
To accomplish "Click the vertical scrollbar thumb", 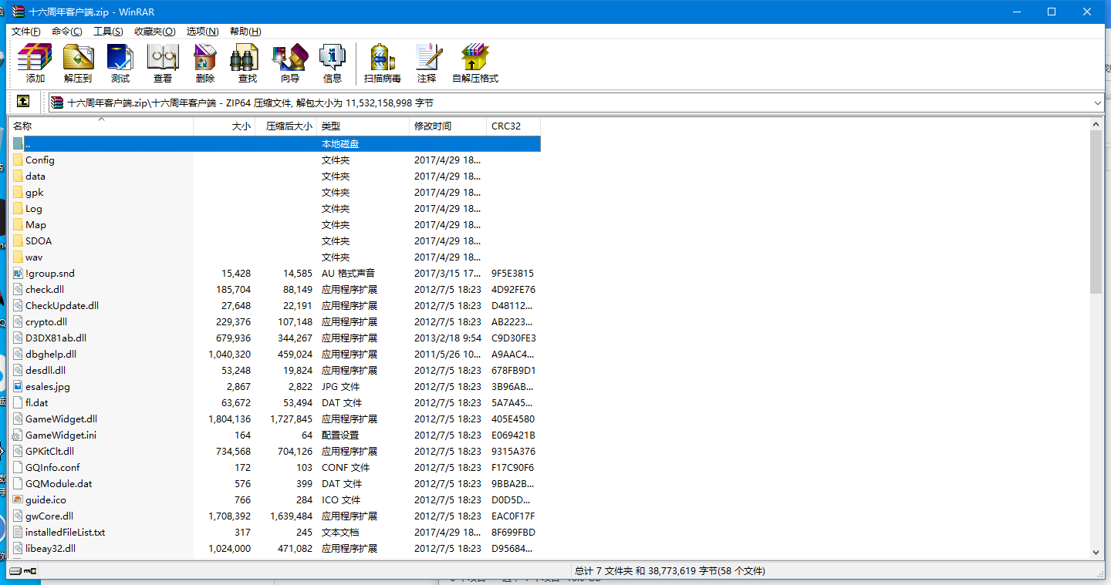I will tap(1096, 212).
